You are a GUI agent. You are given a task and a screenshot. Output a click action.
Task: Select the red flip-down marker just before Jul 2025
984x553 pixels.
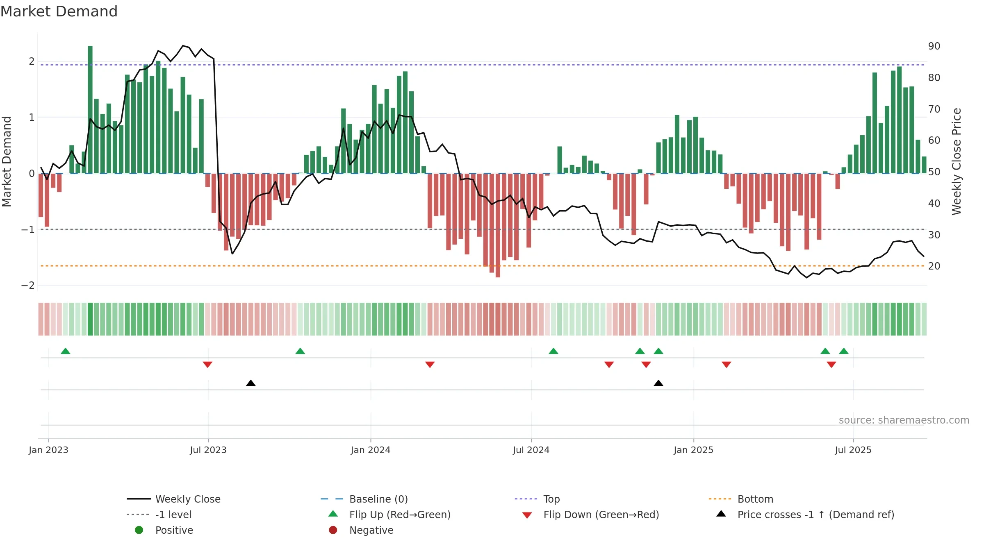click(x=831, y=365)
